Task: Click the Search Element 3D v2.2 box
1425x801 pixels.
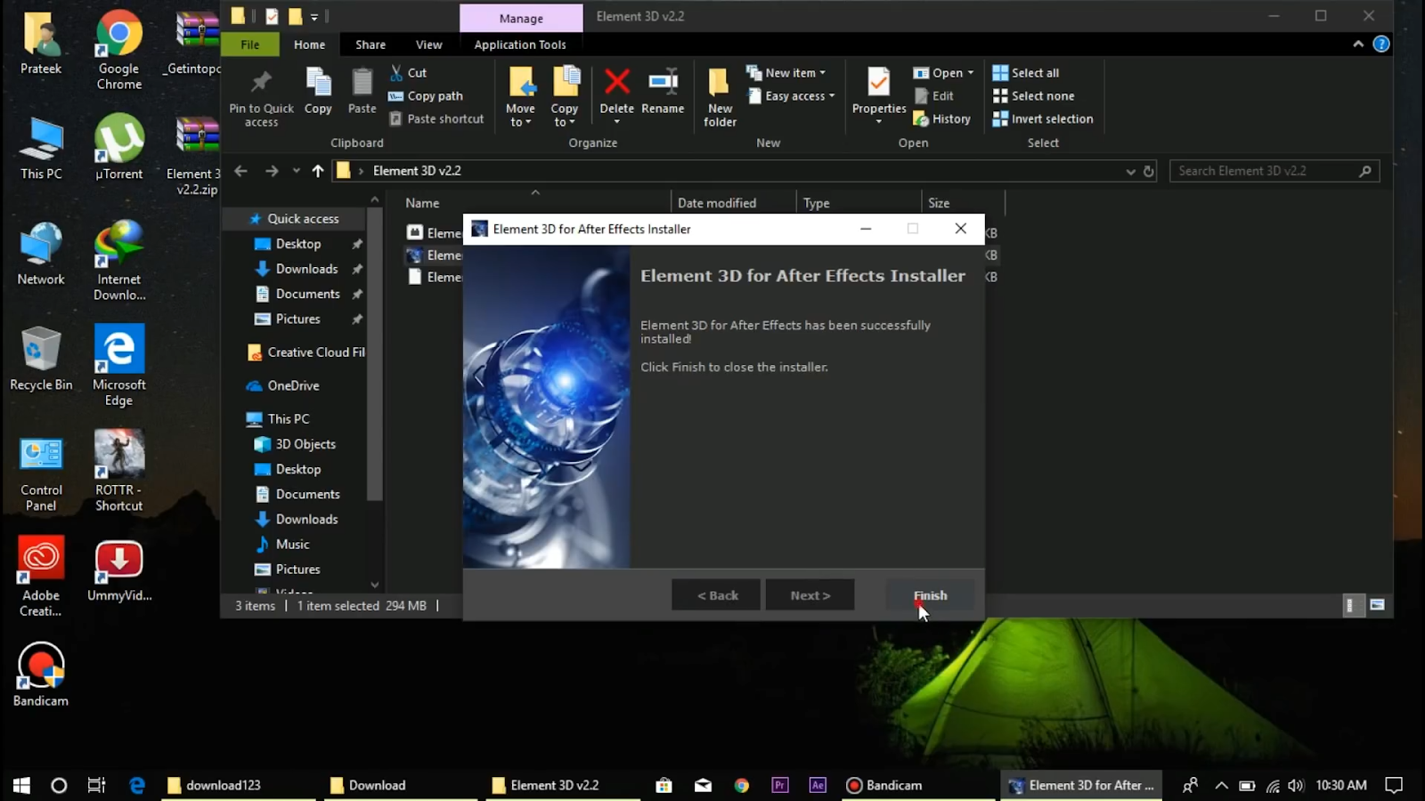Action: 1265,170
